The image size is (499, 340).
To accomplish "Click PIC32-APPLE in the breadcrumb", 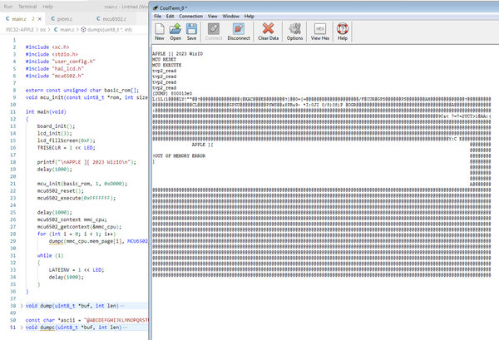I will pos(20,30).
